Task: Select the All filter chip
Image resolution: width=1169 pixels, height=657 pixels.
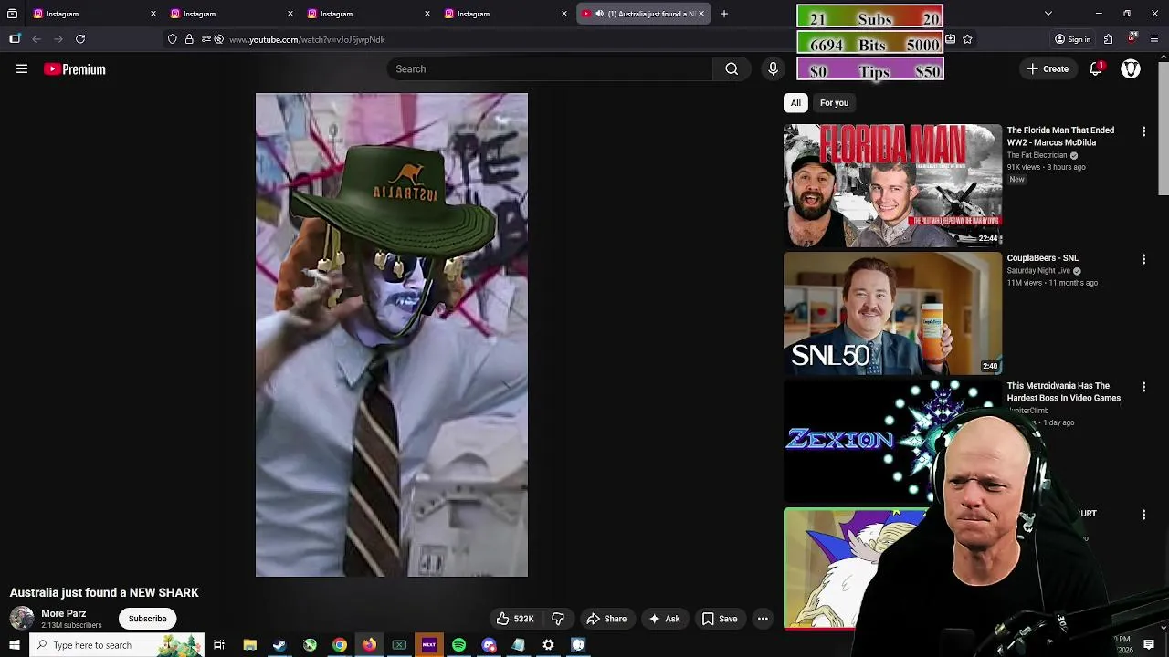Action: [795, 103]
